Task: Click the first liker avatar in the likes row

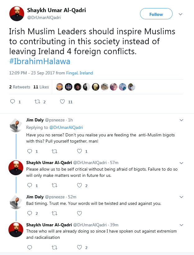Action: (x=60, y=87)
